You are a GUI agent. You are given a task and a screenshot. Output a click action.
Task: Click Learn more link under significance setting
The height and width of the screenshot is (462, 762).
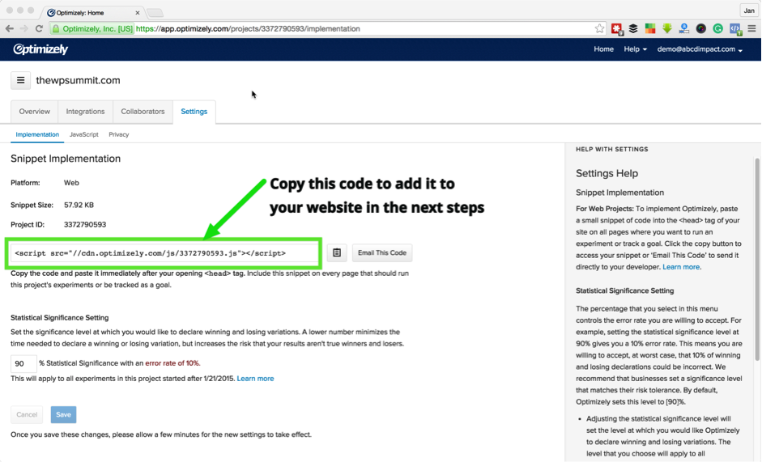(x=255, y=379)
